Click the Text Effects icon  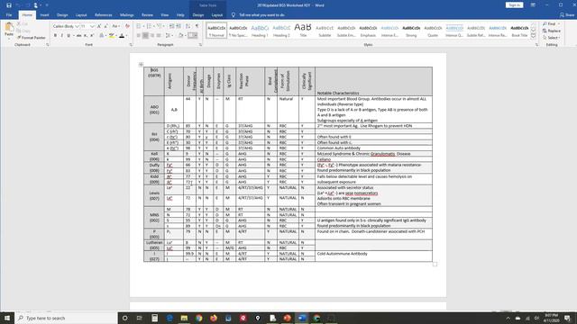(x=102, y=36)
